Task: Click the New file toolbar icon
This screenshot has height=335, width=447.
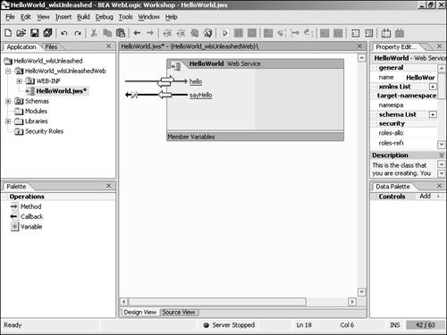Action: tap(8, 33)
